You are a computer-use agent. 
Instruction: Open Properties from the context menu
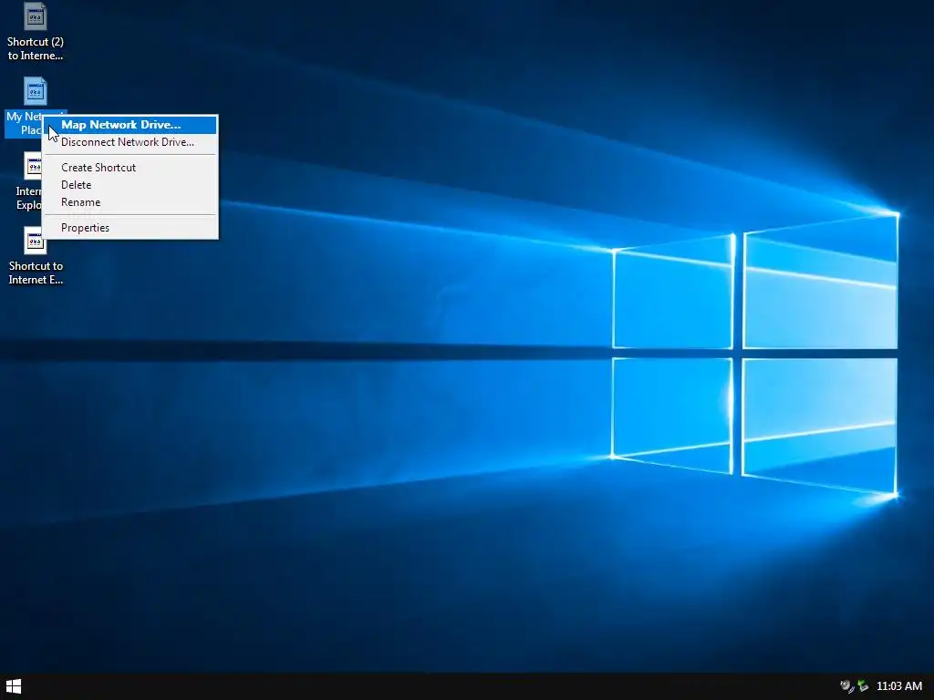pos(130,228)
